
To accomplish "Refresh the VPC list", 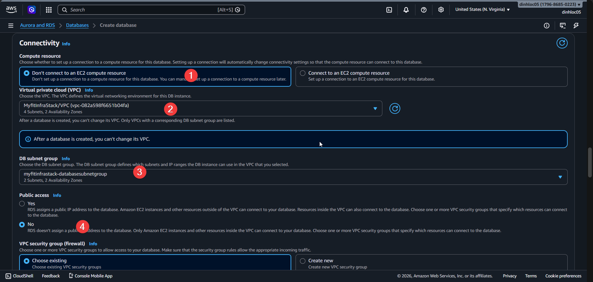I will click(395, 108).
